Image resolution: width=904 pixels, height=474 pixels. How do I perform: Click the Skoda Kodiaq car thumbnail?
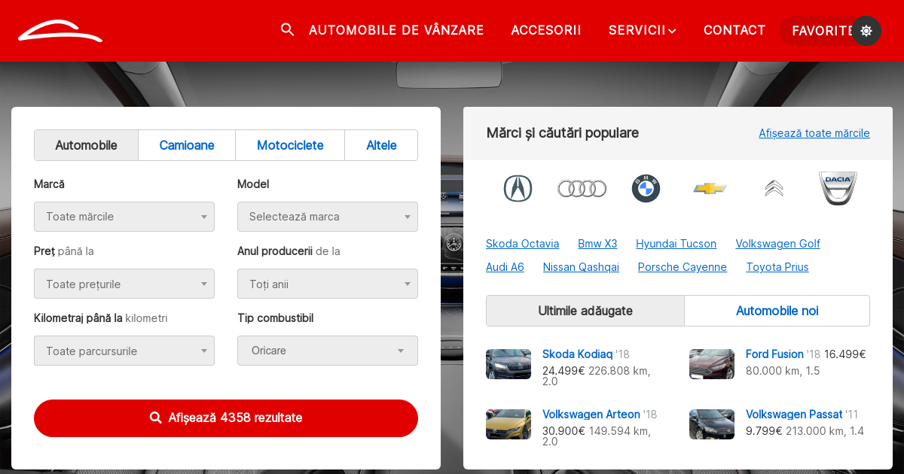tap(508, 363)
